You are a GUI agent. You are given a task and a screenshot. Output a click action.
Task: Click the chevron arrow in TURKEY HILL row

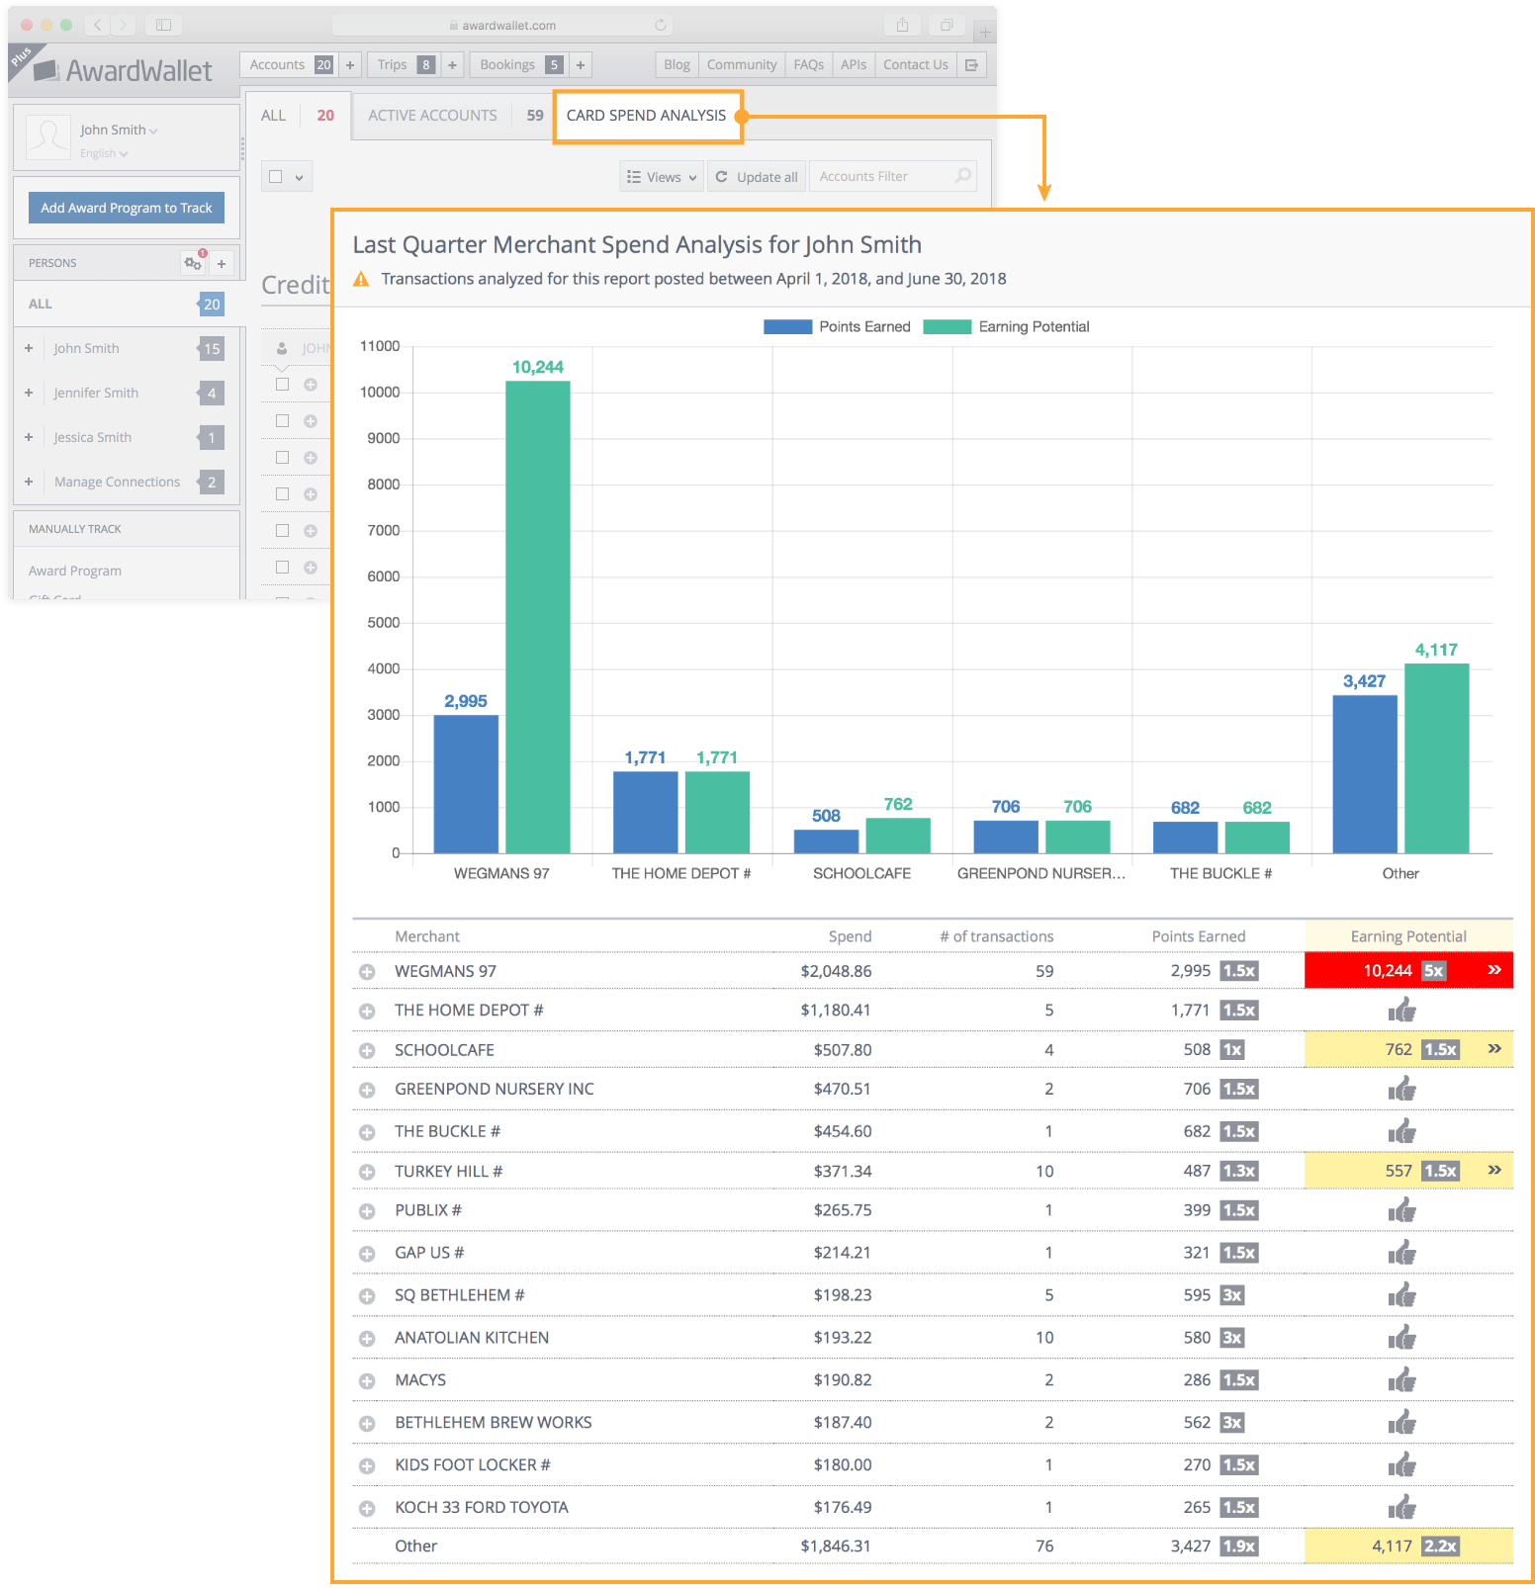point(1494,1170)
